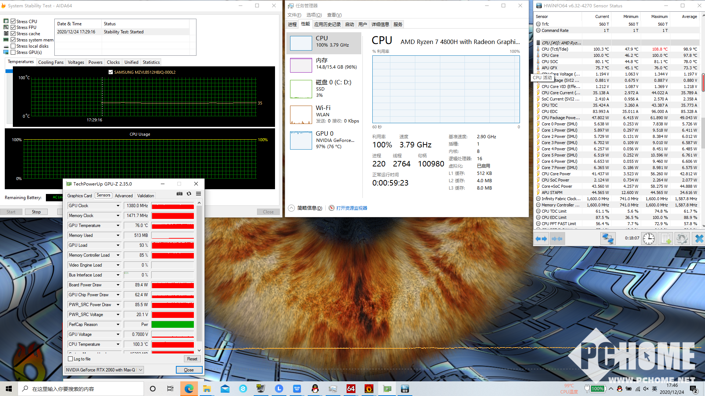This screenshot has height=396, width=705.
Task: Open the NVIDIA GeForce RTX 2060 GPU selector
Action: coord(104,370)
